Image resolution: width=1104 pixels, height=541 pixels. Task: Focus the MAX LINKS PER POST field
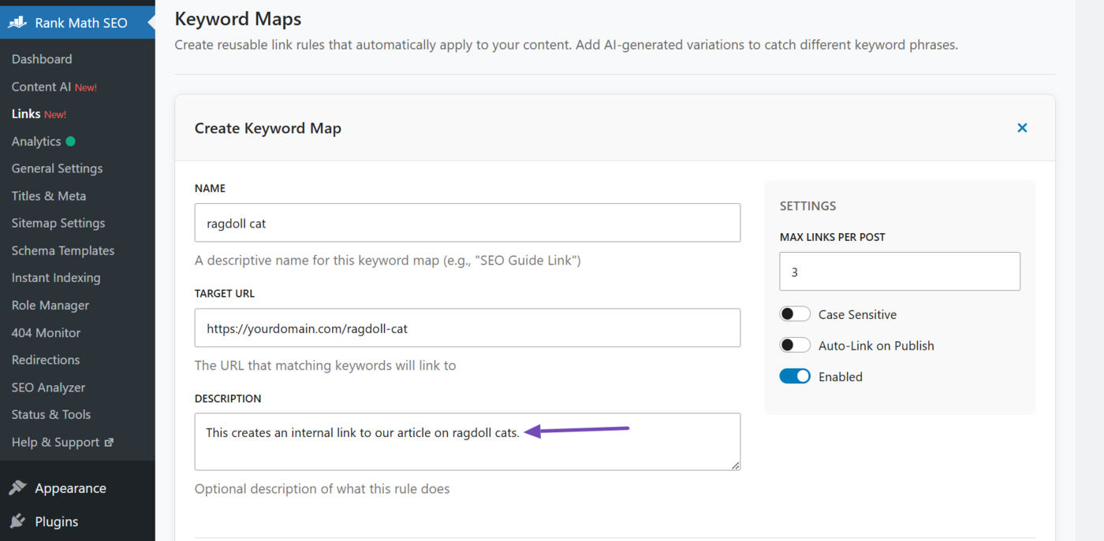coord(899,271)
